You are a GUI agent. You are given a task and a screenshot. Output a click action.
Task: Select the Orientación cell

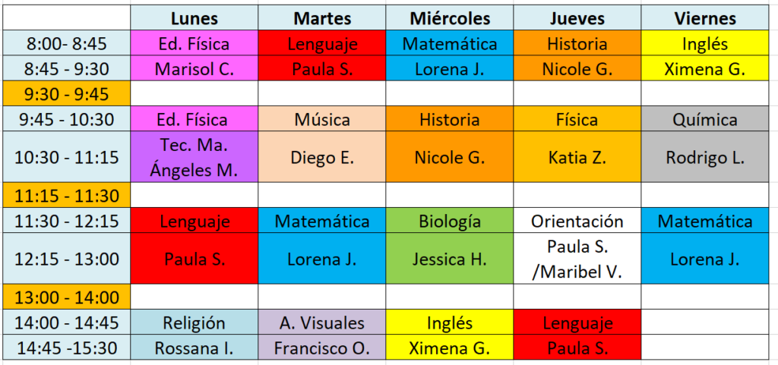(x=577, y=221)
